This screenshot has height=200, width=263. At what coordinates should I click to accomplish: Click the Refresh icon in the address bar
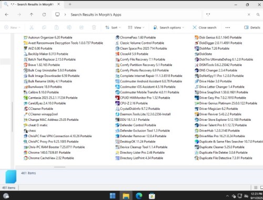[44, 15]
